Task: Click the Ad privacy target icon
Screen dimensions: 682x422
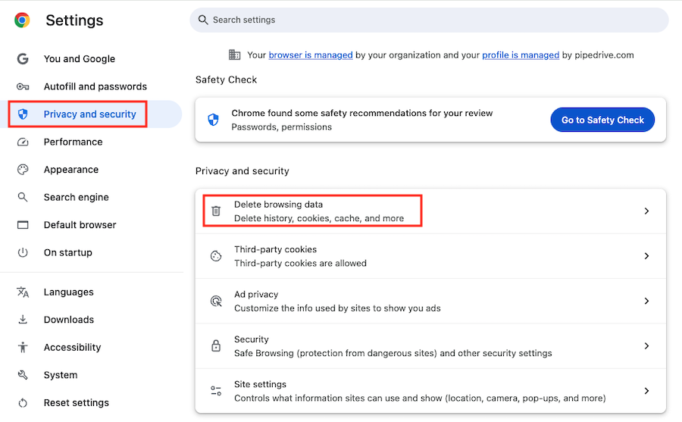Action: click(216, 301)
